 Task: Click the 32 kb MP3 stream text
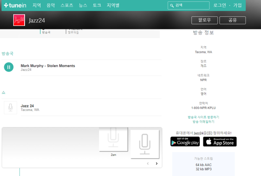click(204, 169)
